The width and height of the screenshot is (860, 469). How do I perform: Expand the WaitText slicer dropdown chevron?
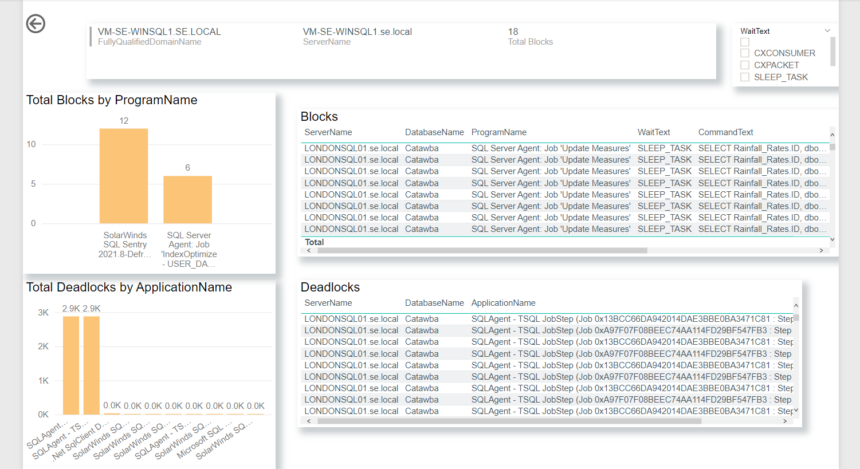827,31
